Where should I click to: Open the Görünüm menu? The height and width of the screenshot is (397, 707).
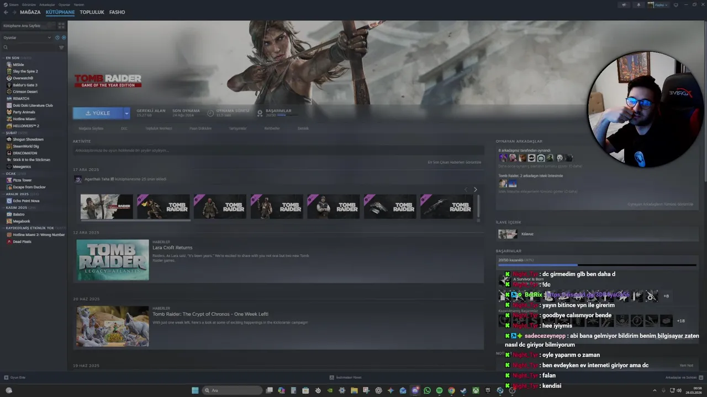(x=28, y=4)
